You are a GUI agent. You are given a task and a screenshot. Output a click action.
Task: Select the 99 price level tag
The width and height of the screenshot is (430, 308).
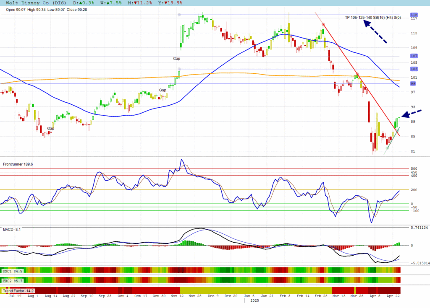[413, 83]
